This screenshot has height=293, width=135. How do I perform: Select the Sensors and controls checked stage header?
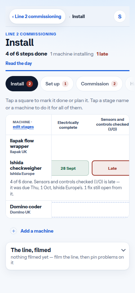point(112,124)
